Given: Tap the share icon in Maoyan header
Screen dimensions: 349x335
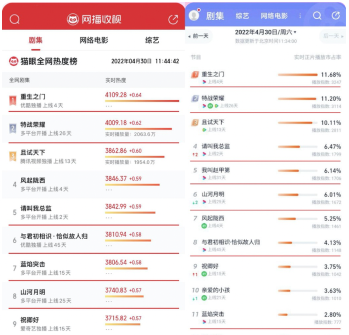Looking at the screenshot, I should (x=173, y=19).
